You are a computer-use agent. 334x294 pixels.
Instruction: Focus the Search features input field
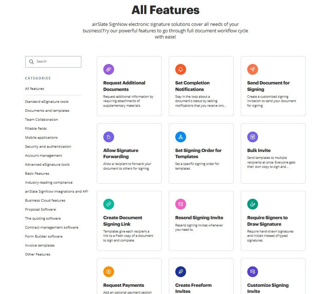coord(53,62)
